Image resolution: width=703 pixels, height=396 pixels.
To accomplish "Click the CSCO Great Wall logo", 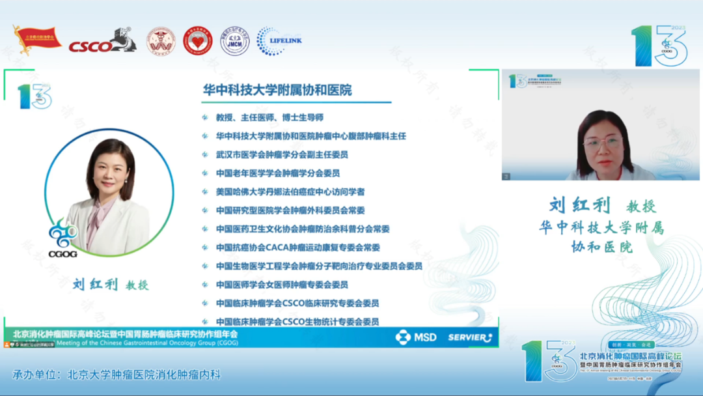I will [103, 40].
